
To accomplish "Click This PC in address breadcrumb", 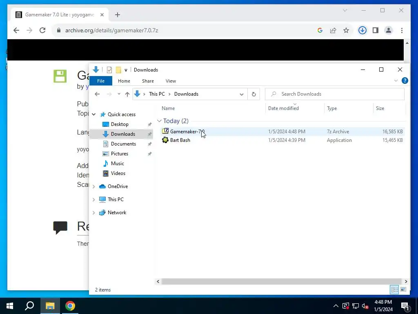I will pos(157,94).
